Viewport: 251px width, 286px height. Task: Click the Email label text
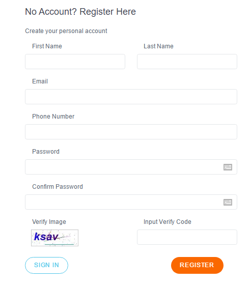coord(40,81)
